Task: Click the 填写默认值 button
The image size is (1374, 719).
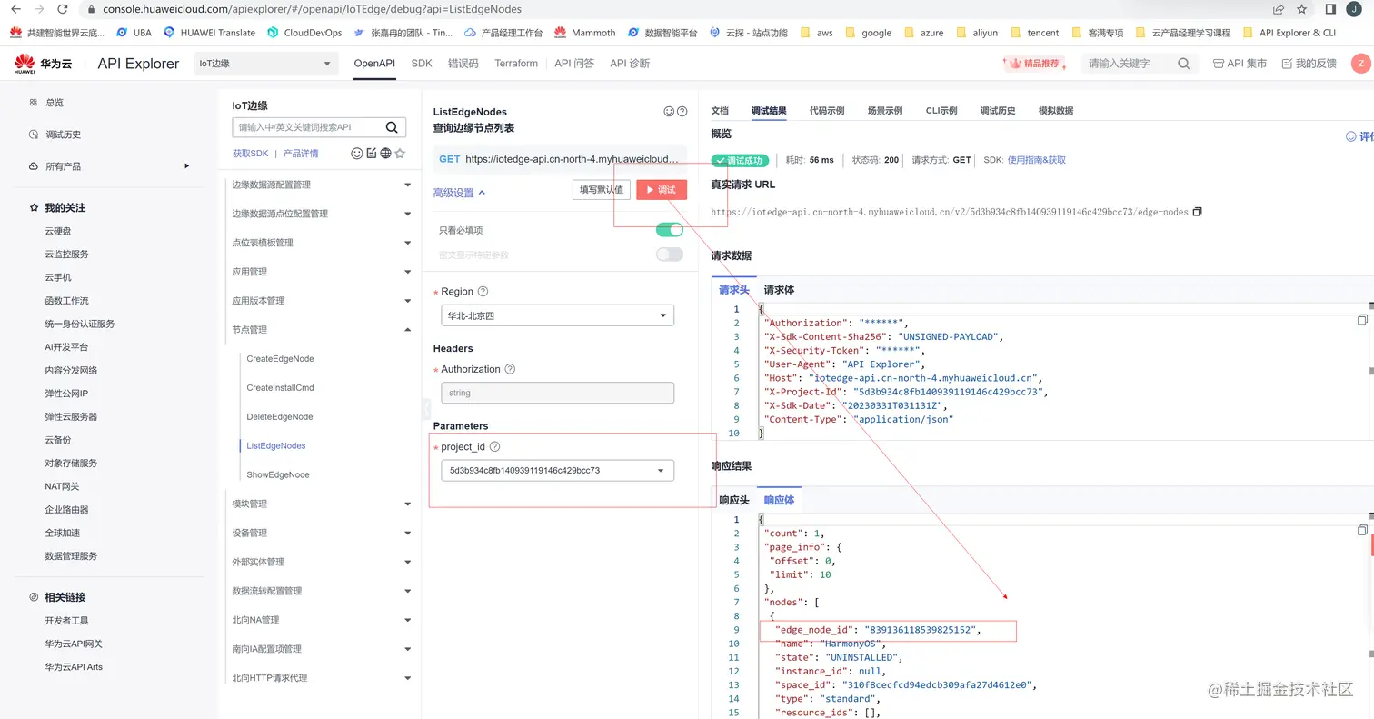Action: tap(602, 190)
